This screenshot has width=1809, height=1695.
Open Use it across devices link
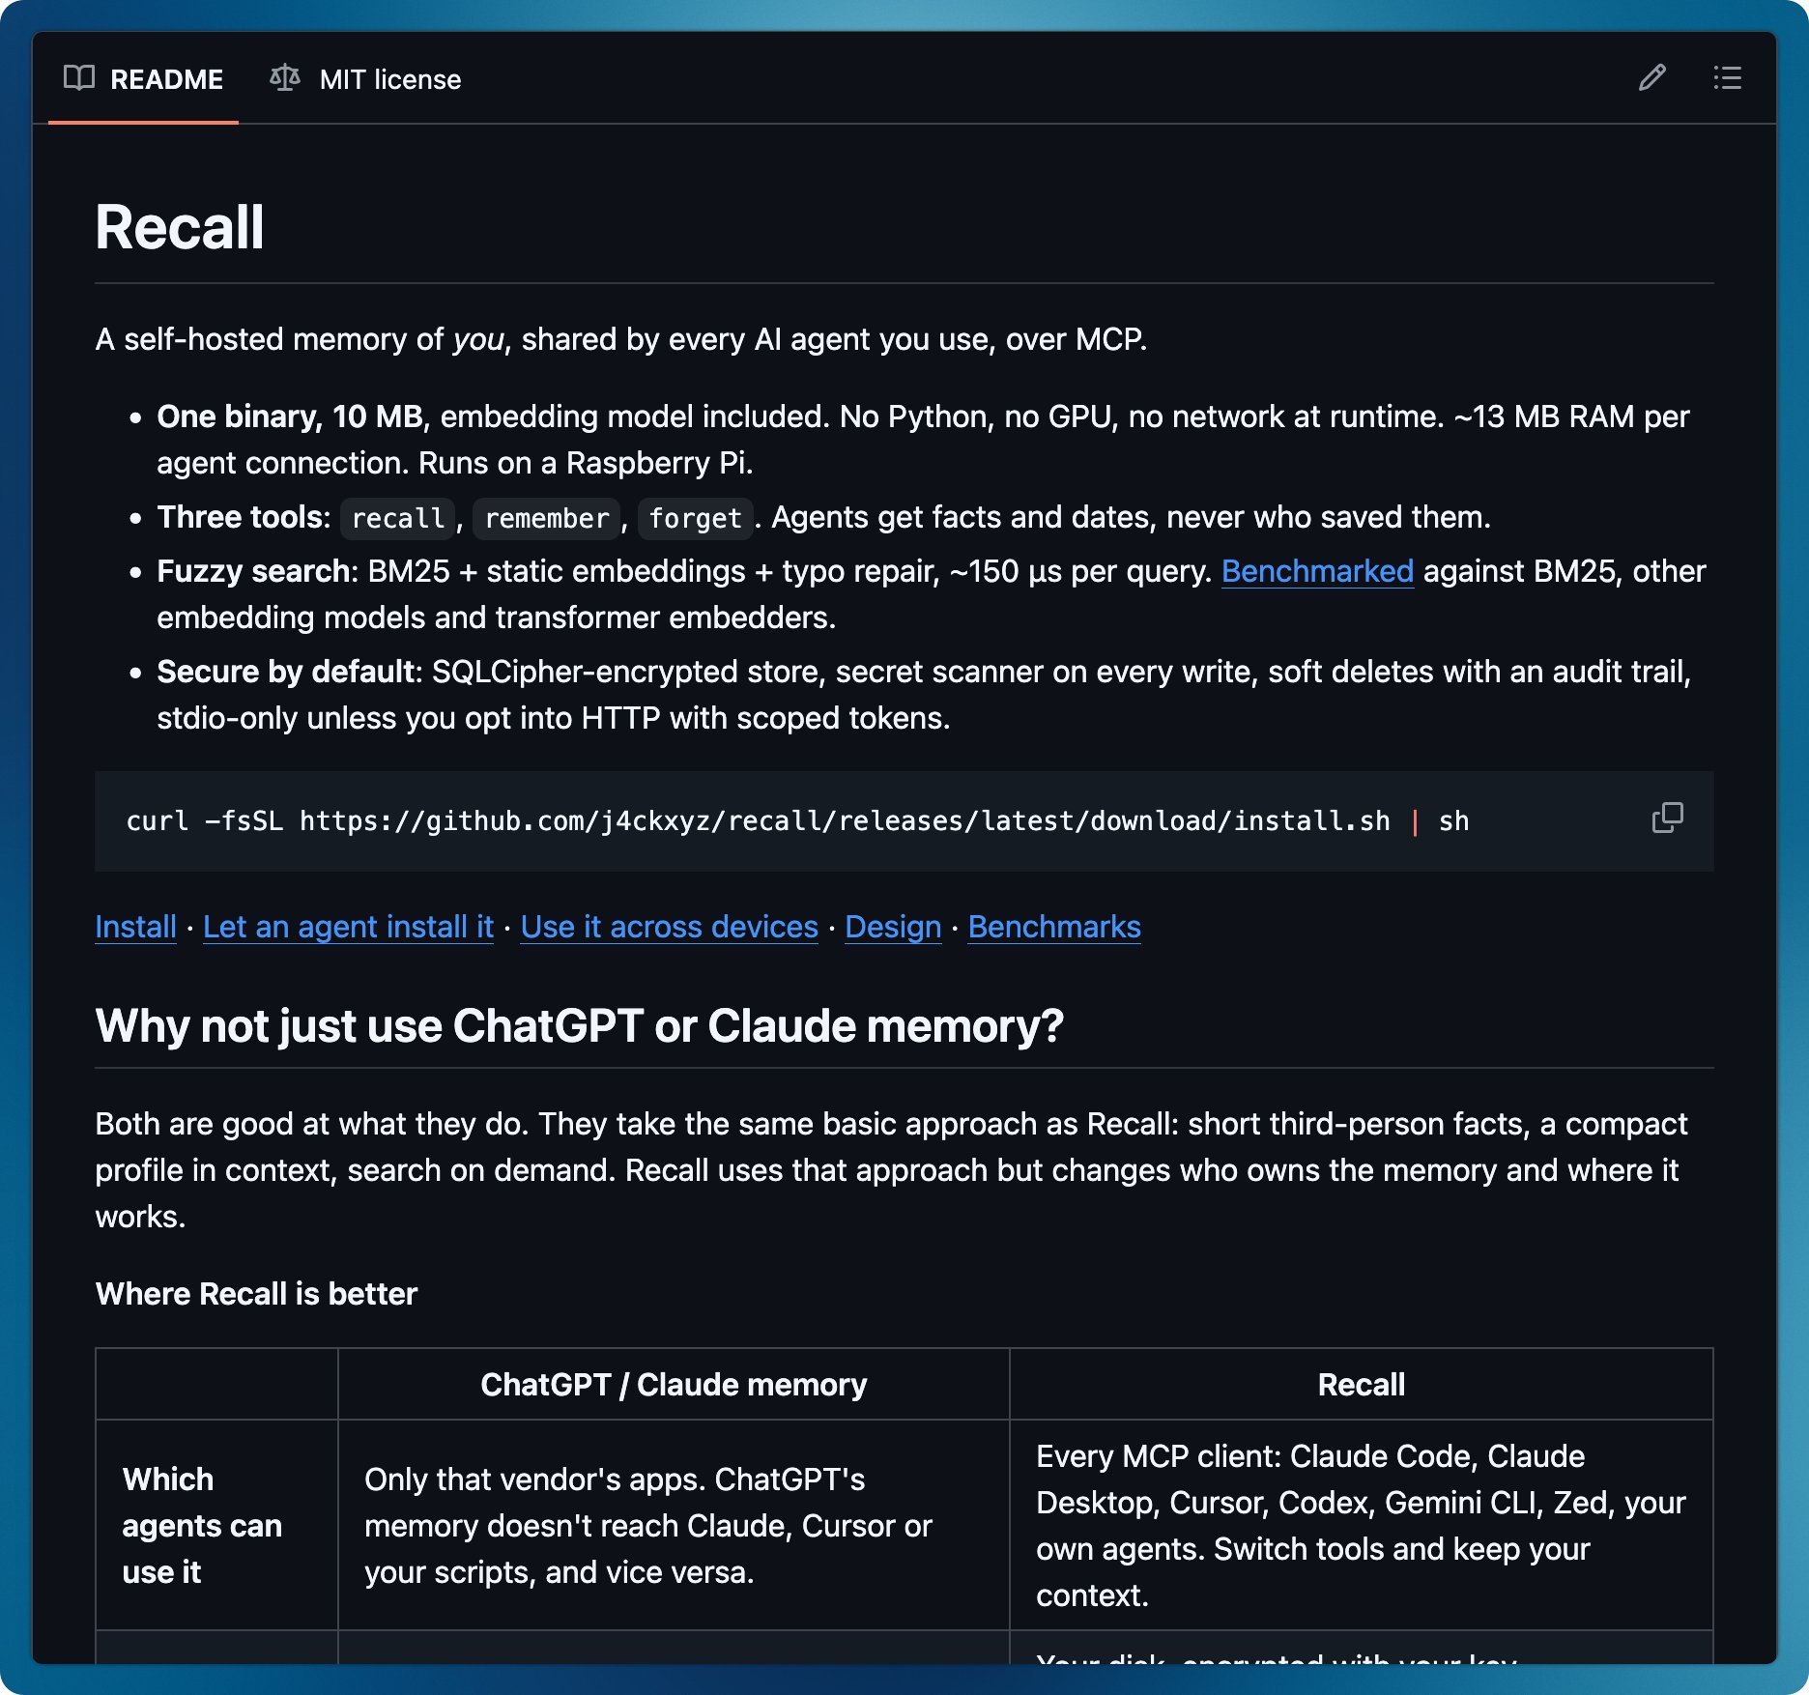click(x=669, y=927)
